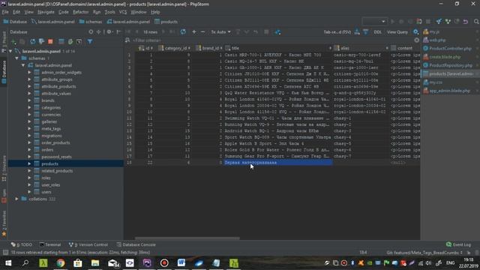Screen dimensions: 480x270
Task: Open Terminal tool window
Action: 50,244
